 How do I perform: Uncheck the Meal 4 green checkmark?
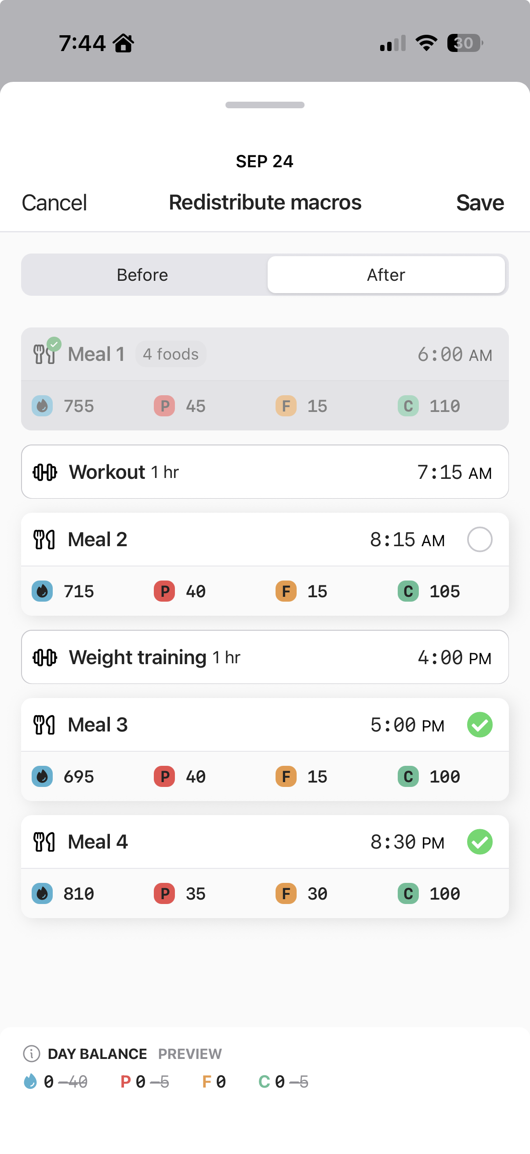(479, 842)
